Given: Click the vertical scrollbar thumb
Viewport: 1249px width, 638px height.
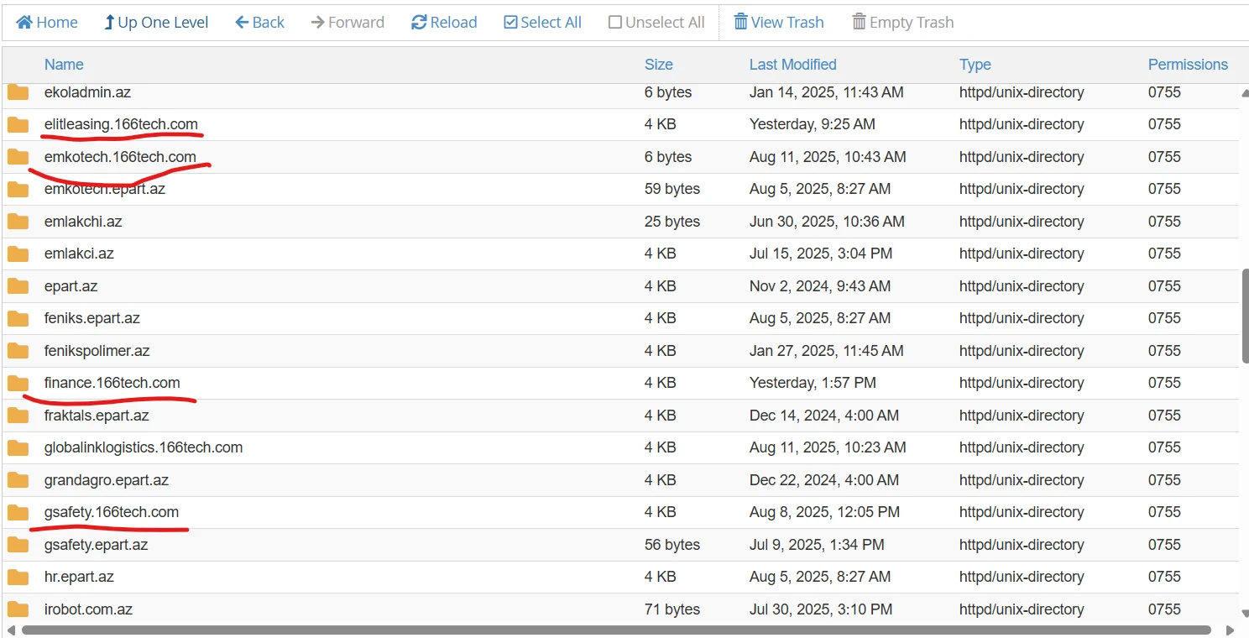Looking at the screenshot, I should (1244, 316).
